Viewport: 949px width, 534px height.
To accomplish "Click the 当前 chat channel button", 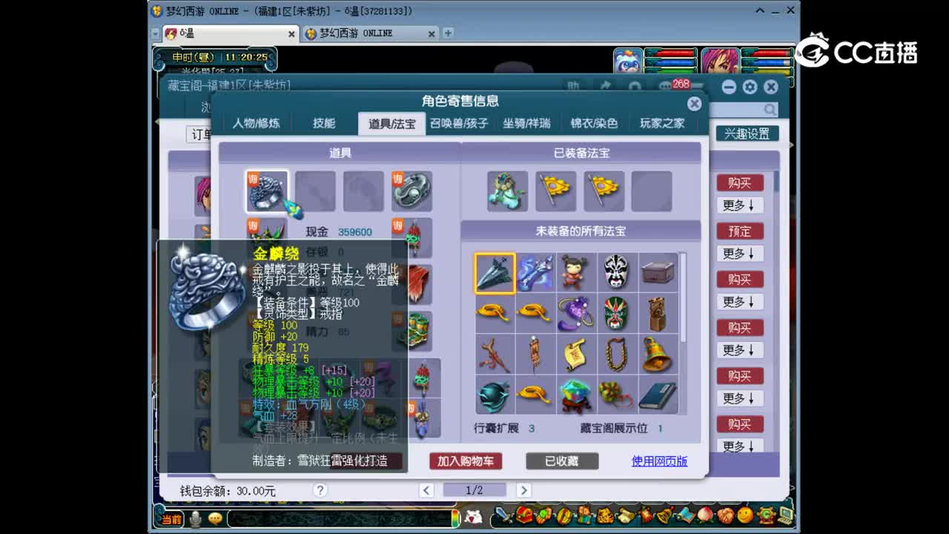I will pyautogui.click(x=172, y=519).
